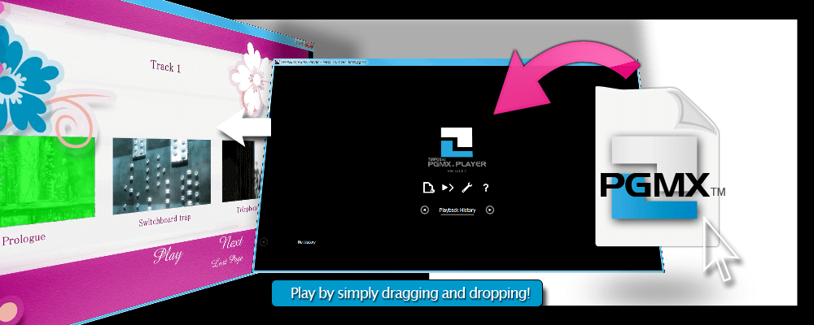The image size is (814, 325).
Task: Click the left arrow beside Playback History
Action: 425,210
